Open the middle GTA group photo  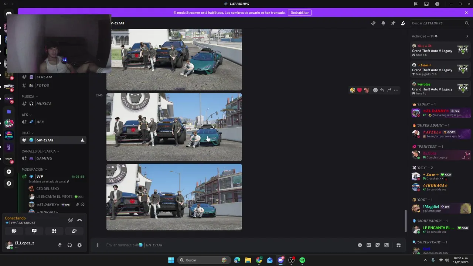tap(174, 127)
